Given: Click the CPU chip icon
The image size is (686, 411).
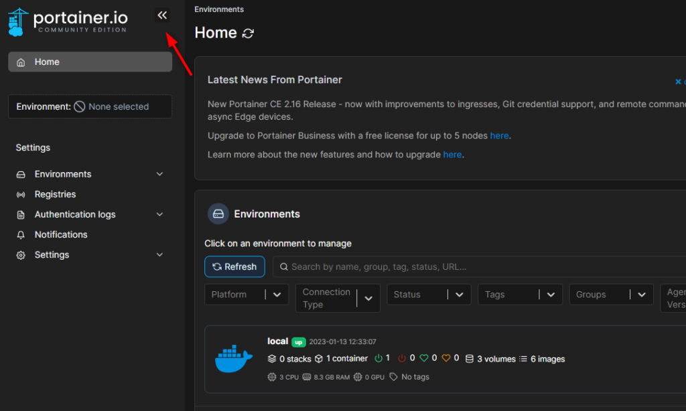Looking at the screenshot, I should click(272, 377).
